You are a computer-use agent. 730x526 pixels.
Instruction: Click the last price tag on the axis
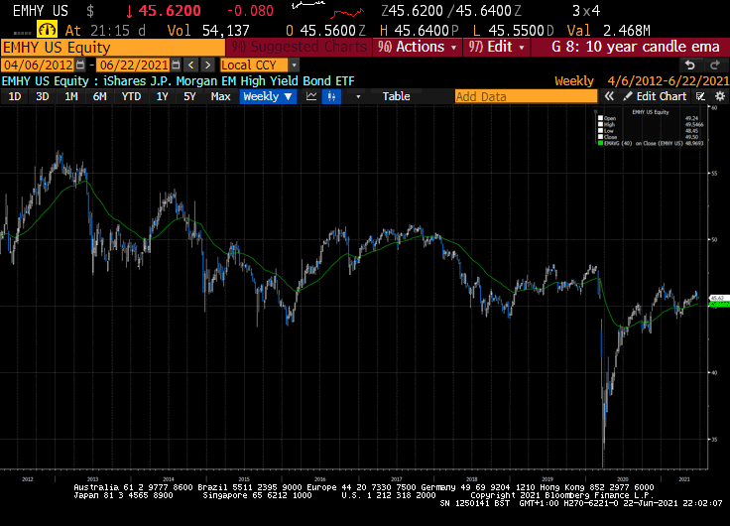click(x=718, y=298)
